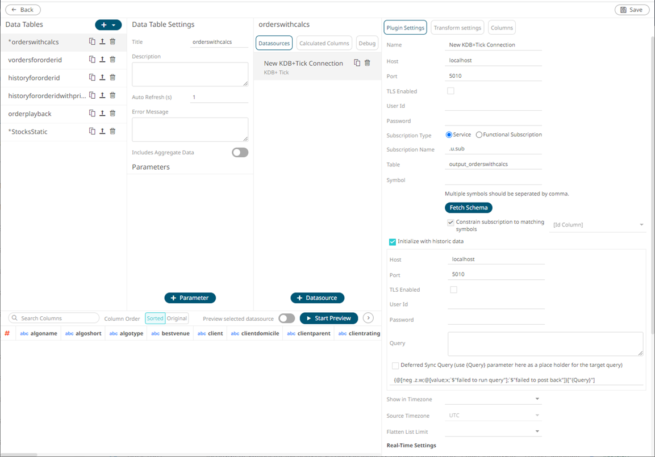
Task: Click the Search Columns field
Action: 54,318
